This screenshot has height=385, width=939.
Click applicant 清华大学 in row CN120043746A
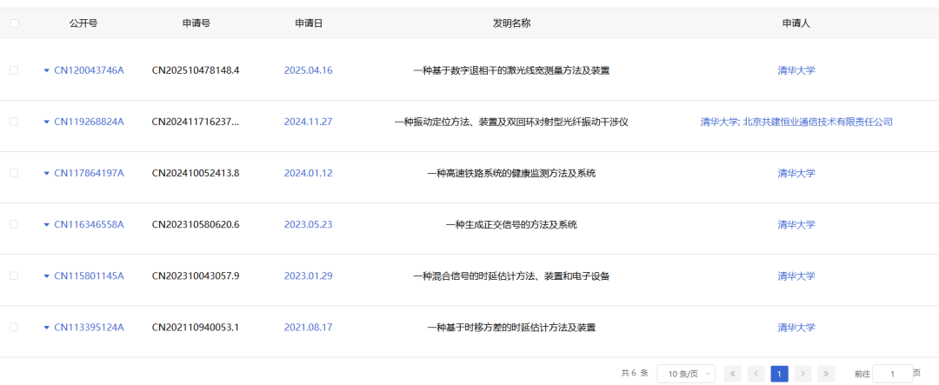796,70
